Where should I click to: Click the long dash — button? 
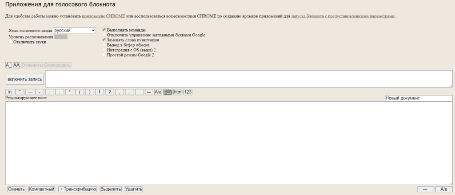pyautogui.click(x=30, y=92)
